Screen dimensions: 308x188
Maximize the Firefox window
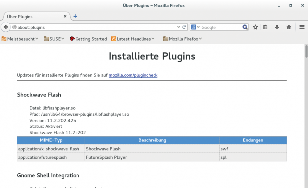(291, 5)
